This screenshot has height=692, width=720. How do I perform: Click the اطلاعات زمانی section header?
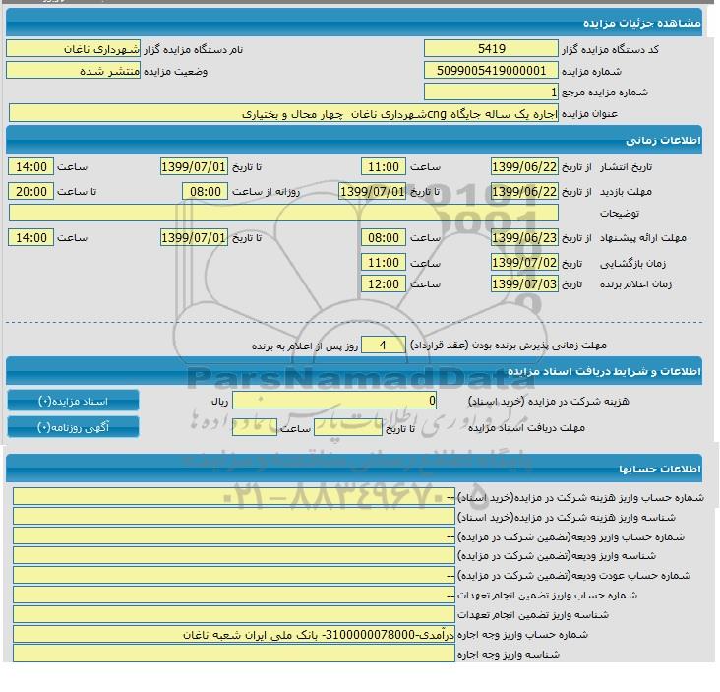354,140
